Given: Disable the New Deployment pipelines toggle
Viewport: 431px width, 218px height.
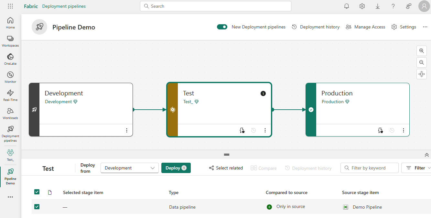Looking at the screenshot, I should point(222,27).
